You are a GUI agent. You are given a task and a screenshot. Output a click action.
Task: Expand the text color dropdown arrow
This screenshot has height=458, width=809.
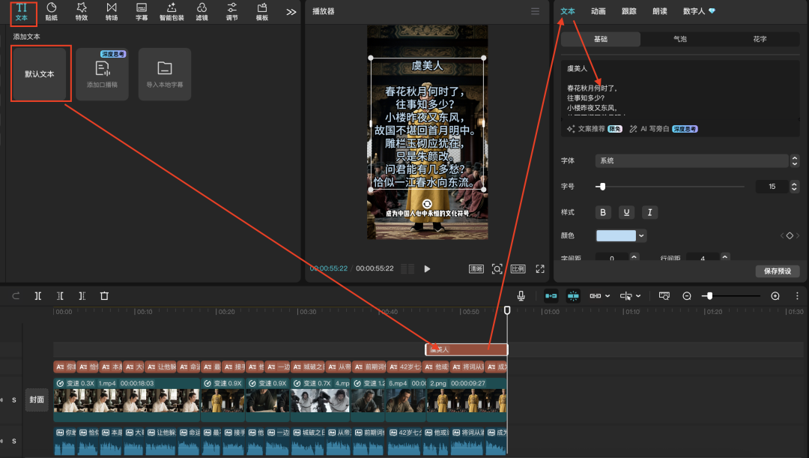point(642,235)
